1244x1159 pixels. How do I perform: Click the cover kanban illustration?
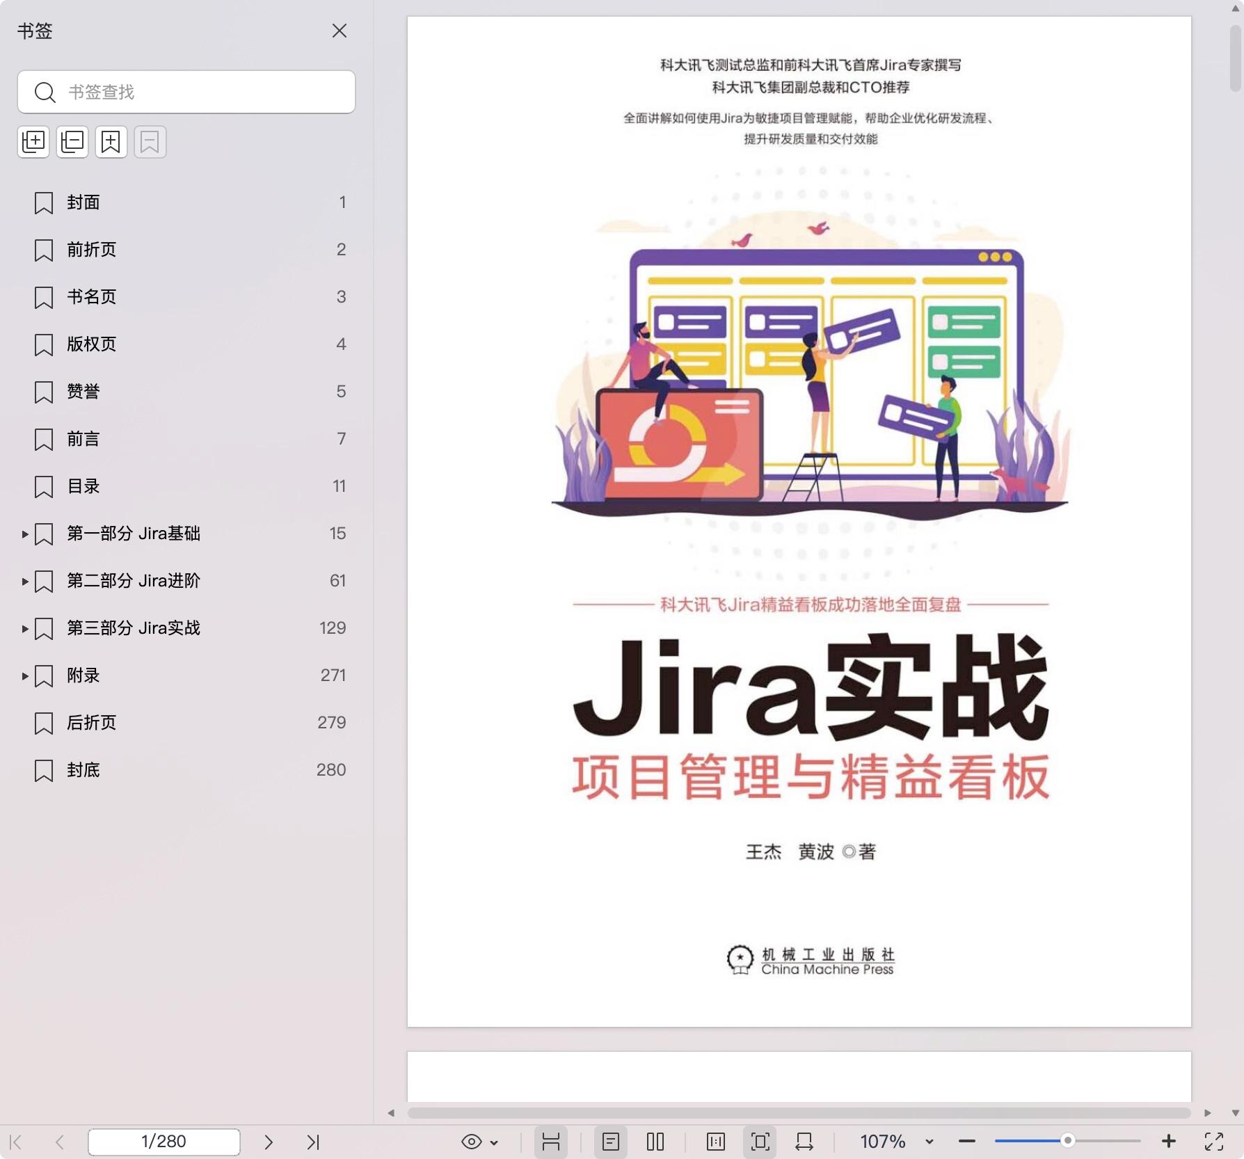coord(810,373)
